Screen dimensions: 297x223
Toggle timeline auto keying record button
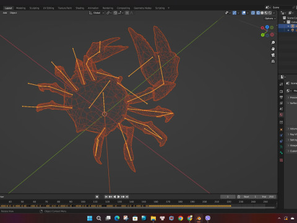(x=97, y=197)
